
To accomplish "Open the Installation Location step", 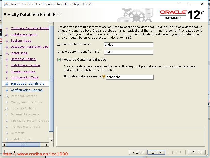I will pos(25,65).
